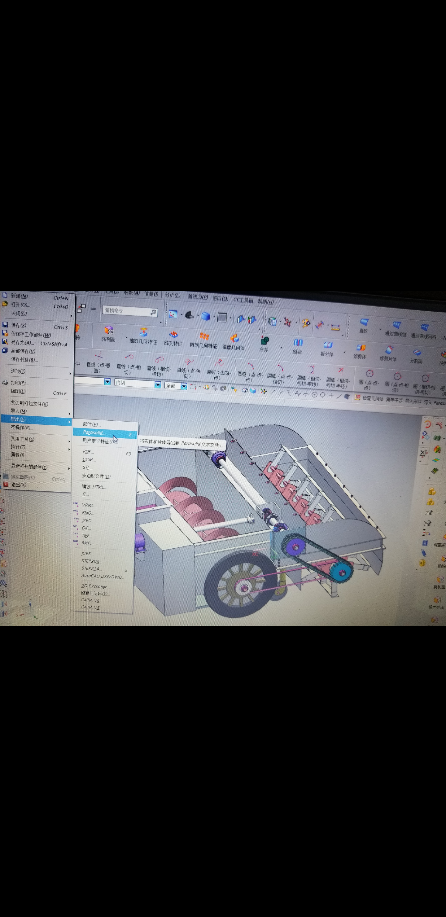Viewport: 446px width, 917px height.
Task: Open the GC工具箱 menu bar item
Action: pos(243,300)
